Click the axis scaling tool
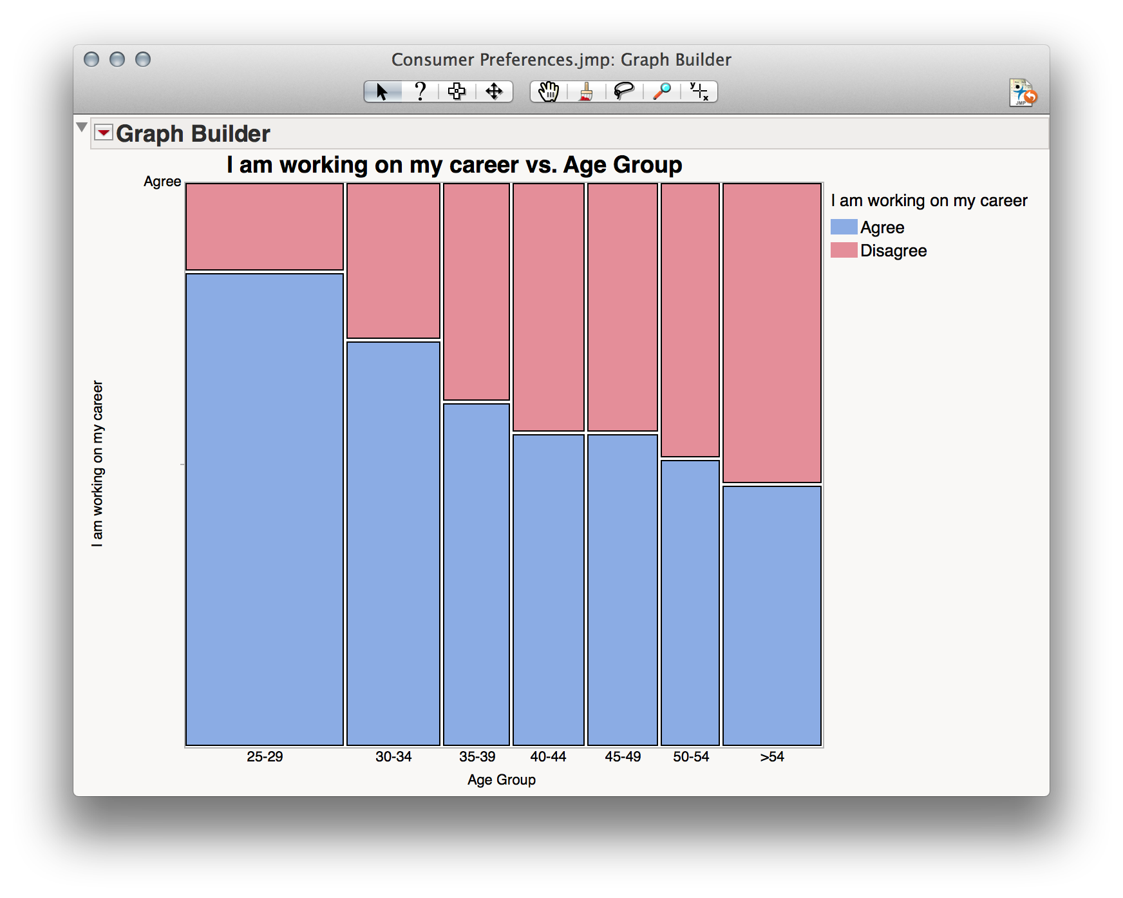Viewport: 1123px width, 898px height. [x=699, y=93]
